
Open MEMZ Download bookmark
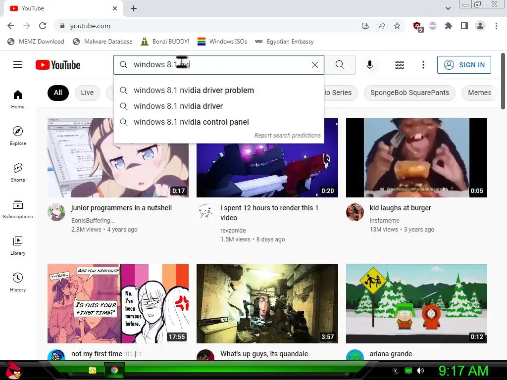36,42
